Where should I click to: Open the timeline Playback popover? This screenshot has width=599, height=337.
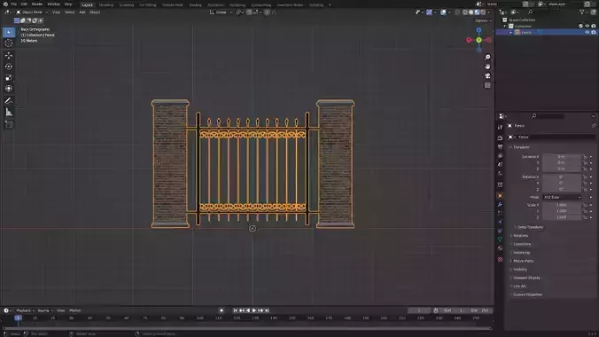click(x=25, y=310)
